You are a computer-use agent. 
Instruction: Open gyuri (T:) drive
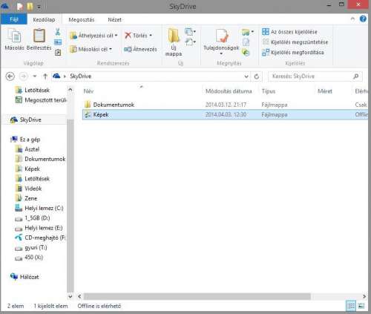pyautogui.click(x=31, y=248)
